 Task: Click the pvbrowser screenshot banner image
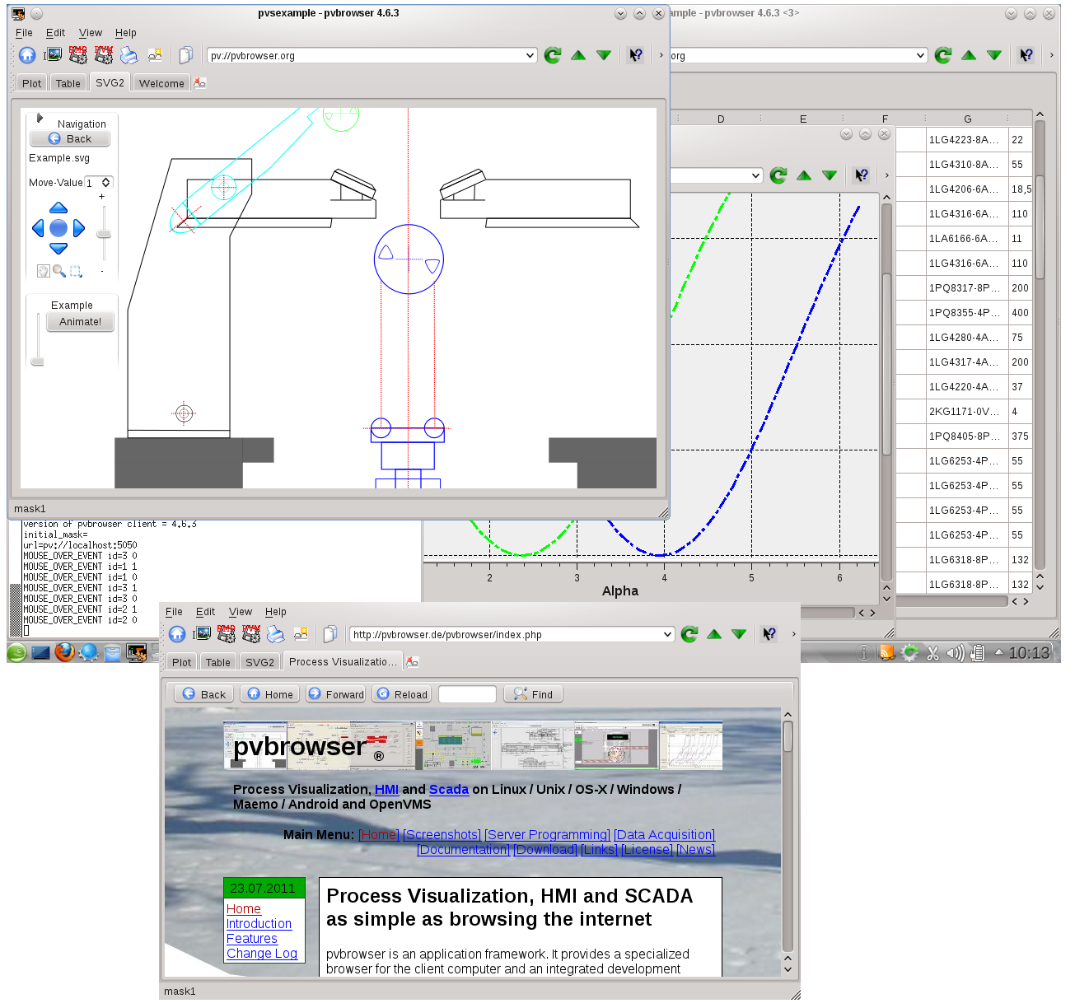coord(473,745)
